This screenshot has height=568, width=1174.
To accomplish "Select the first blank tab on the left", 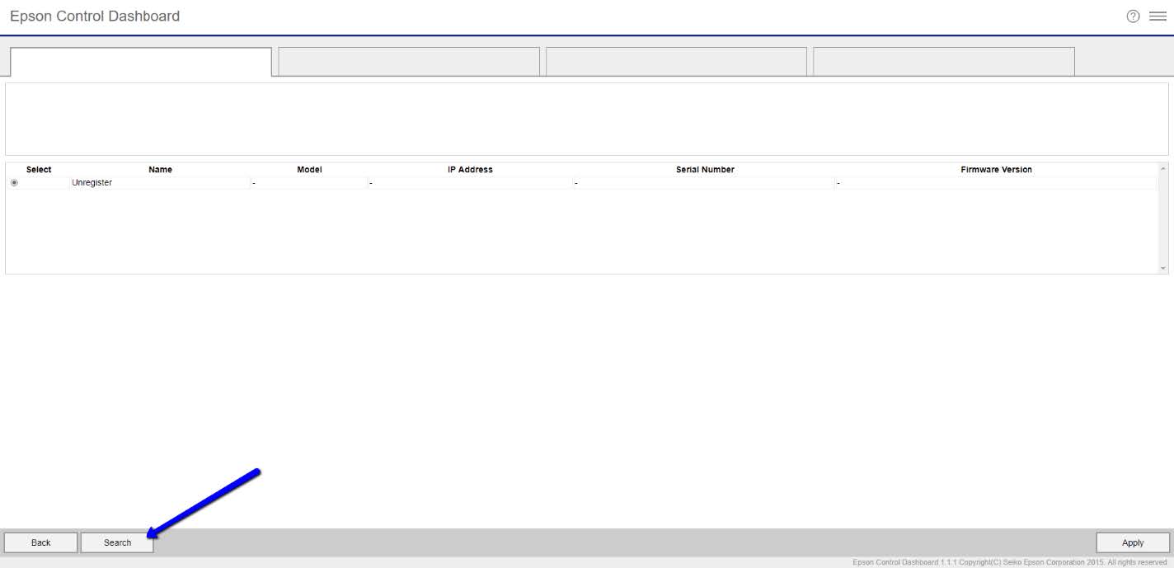I will click(x=140, y=62).
